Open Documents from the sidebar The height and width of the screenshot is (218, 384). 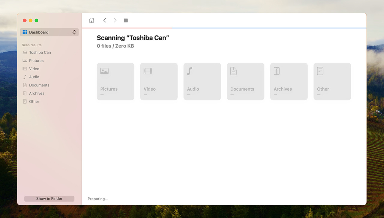[39, 85]
